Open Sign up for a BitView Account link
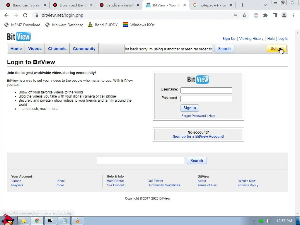This screenshot has height=225, width=300. (198, 137)
